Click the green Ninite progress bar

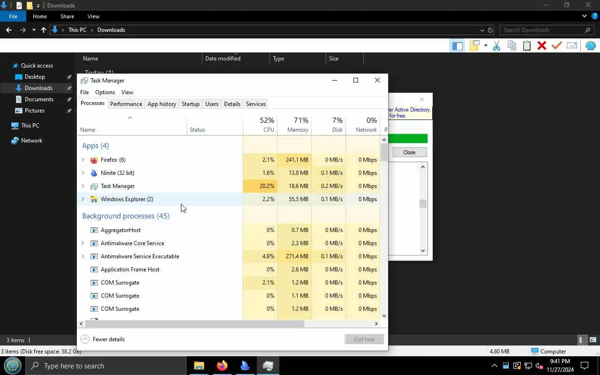(408, 139)
